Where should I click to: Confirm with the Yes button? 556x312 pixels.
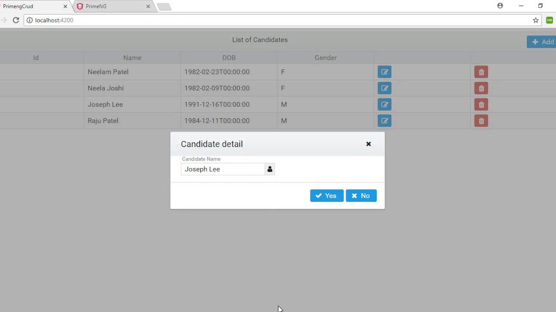(327, 196)
